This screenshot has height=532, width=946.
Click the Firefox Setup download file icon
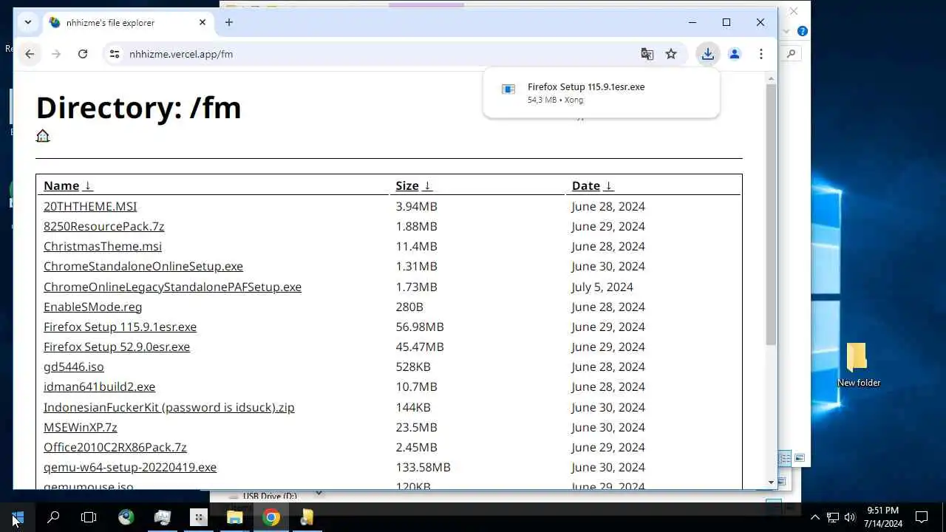click(x=508, y=89)
